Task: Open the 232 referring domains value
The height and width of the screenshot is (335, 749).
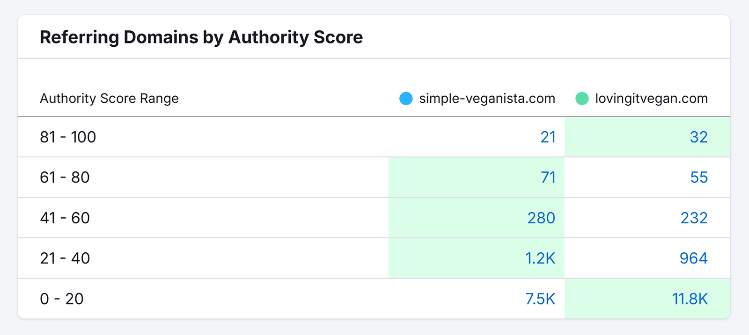Action: coord(694,218)
